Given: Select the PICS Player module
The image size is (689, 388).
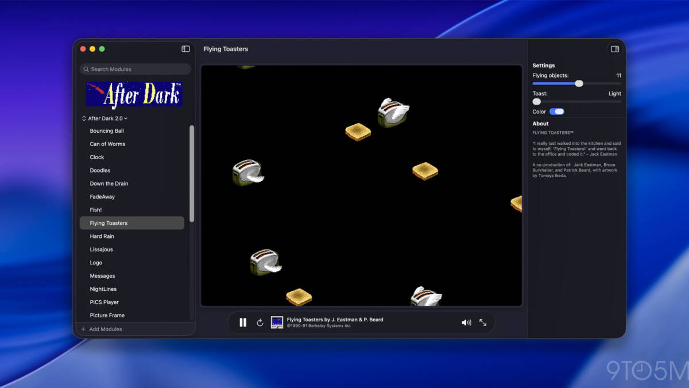Looking at the screenshot, I should pyautogui.click(x=132, y=302).
